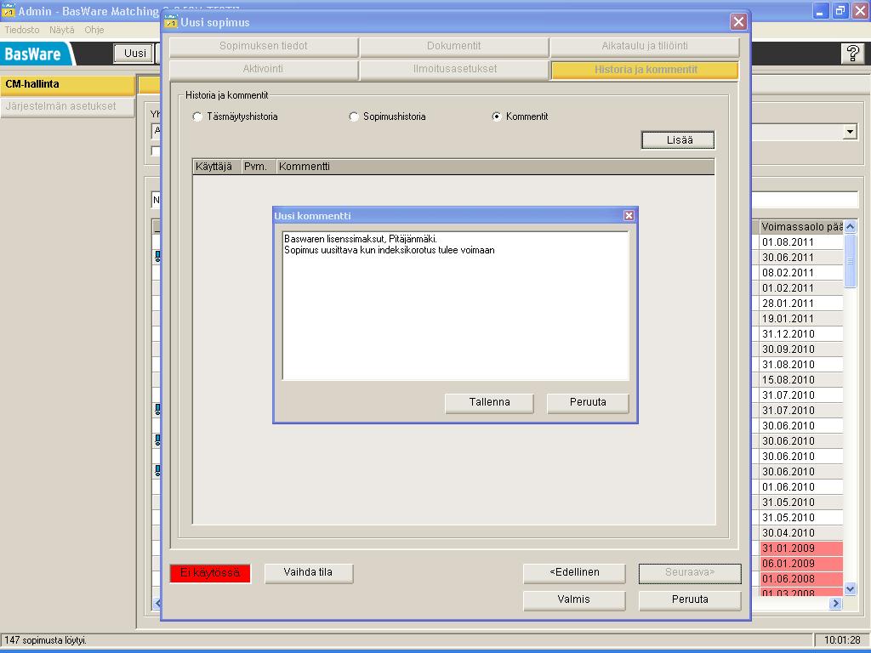
Task: Click the Admin main window title icon
Action: point(9,10)
